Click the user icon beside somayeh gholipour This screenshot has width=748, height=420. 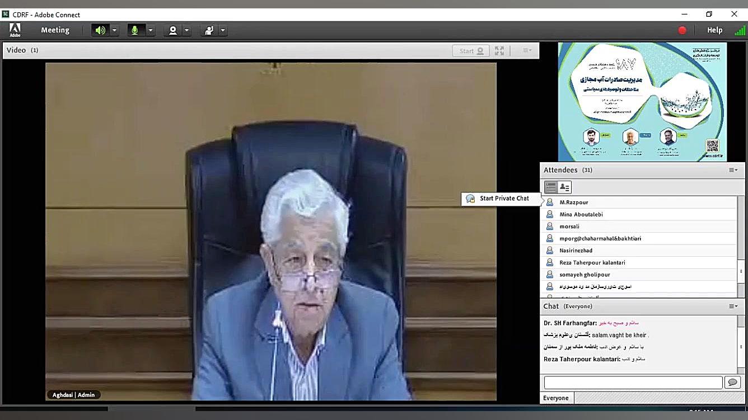tap(550, 275)
